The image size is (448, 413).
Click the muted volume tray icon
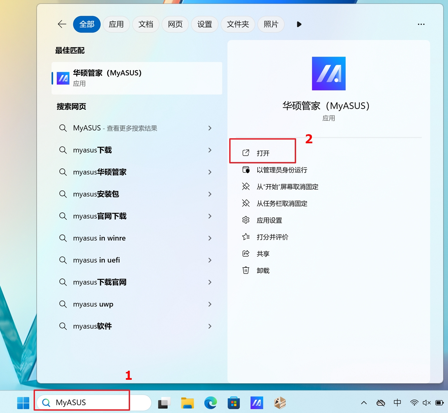click(427, 403)
